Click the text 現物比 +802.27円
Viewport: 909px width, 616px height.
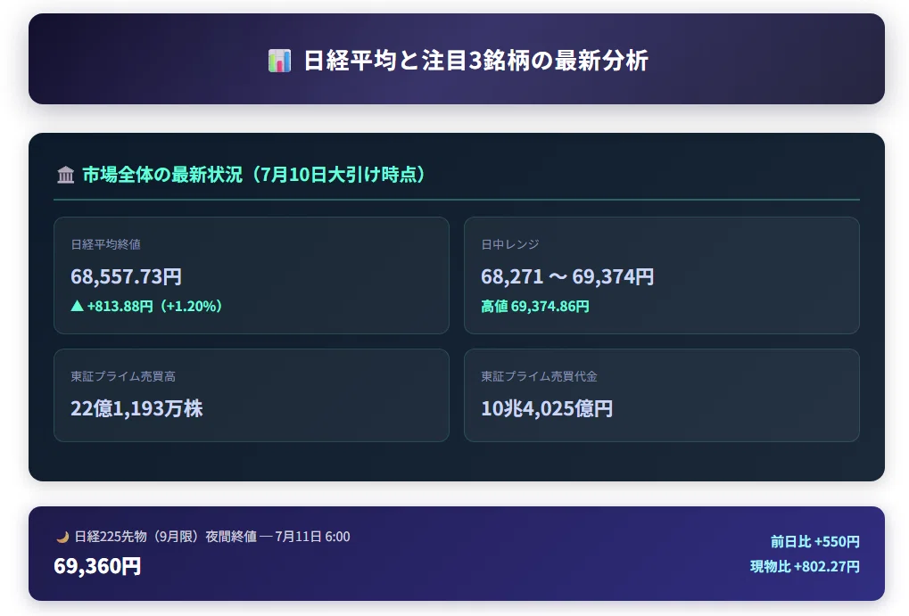tap(805, 567)
